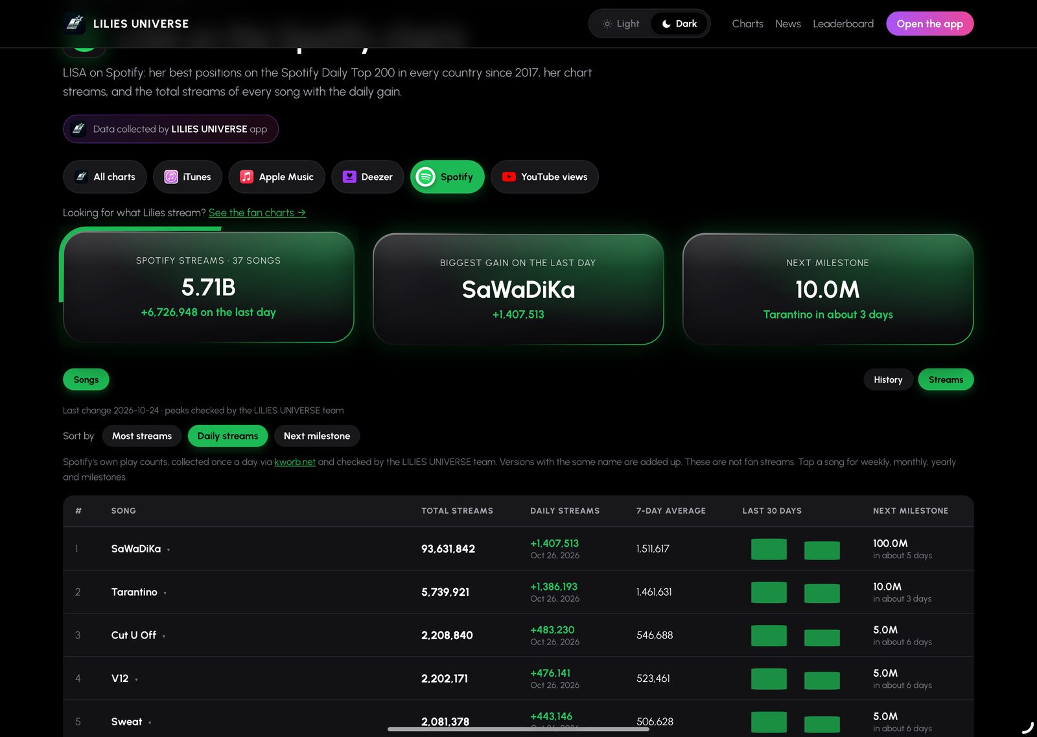
Task: Select the Songs tab
Action: coord(86,380)
